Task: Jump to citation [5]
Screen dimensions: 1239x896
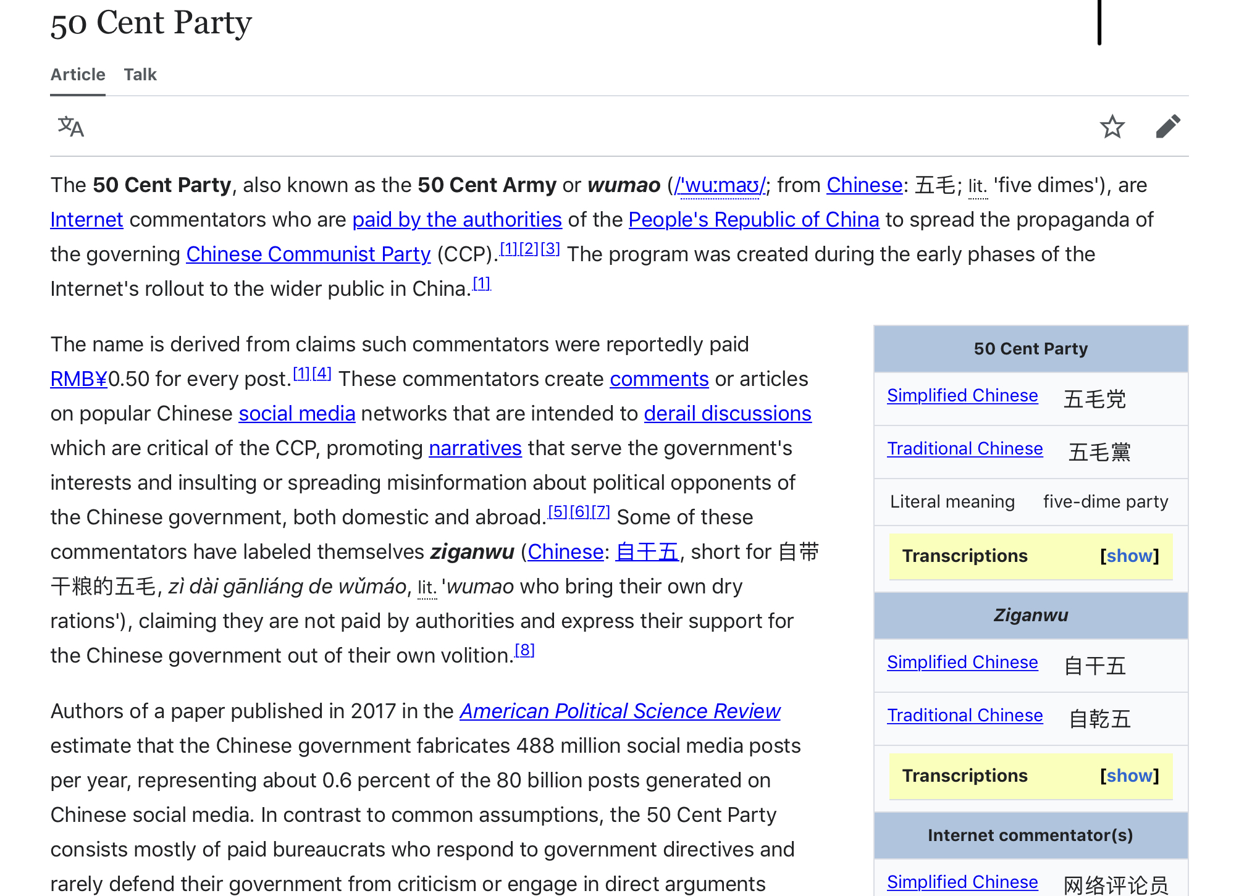Action: (x=558, y=511)
